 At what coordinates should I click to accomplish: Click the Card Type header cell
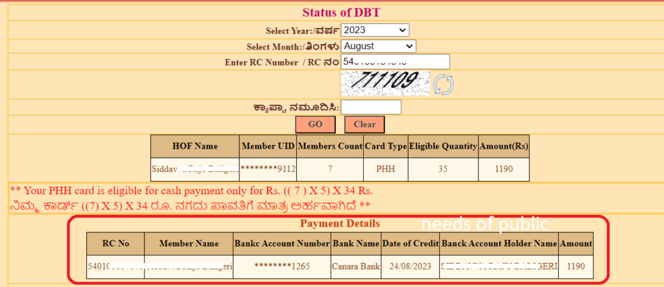coord(386,146)
